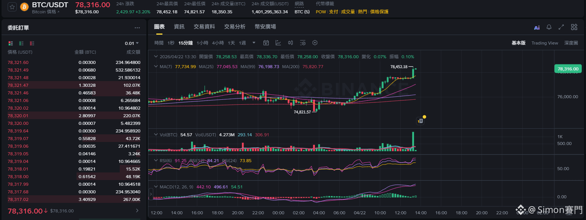The image size is (586, 220).
Task: Star BTC/USDT as a favorite
Action: (12, 7)
